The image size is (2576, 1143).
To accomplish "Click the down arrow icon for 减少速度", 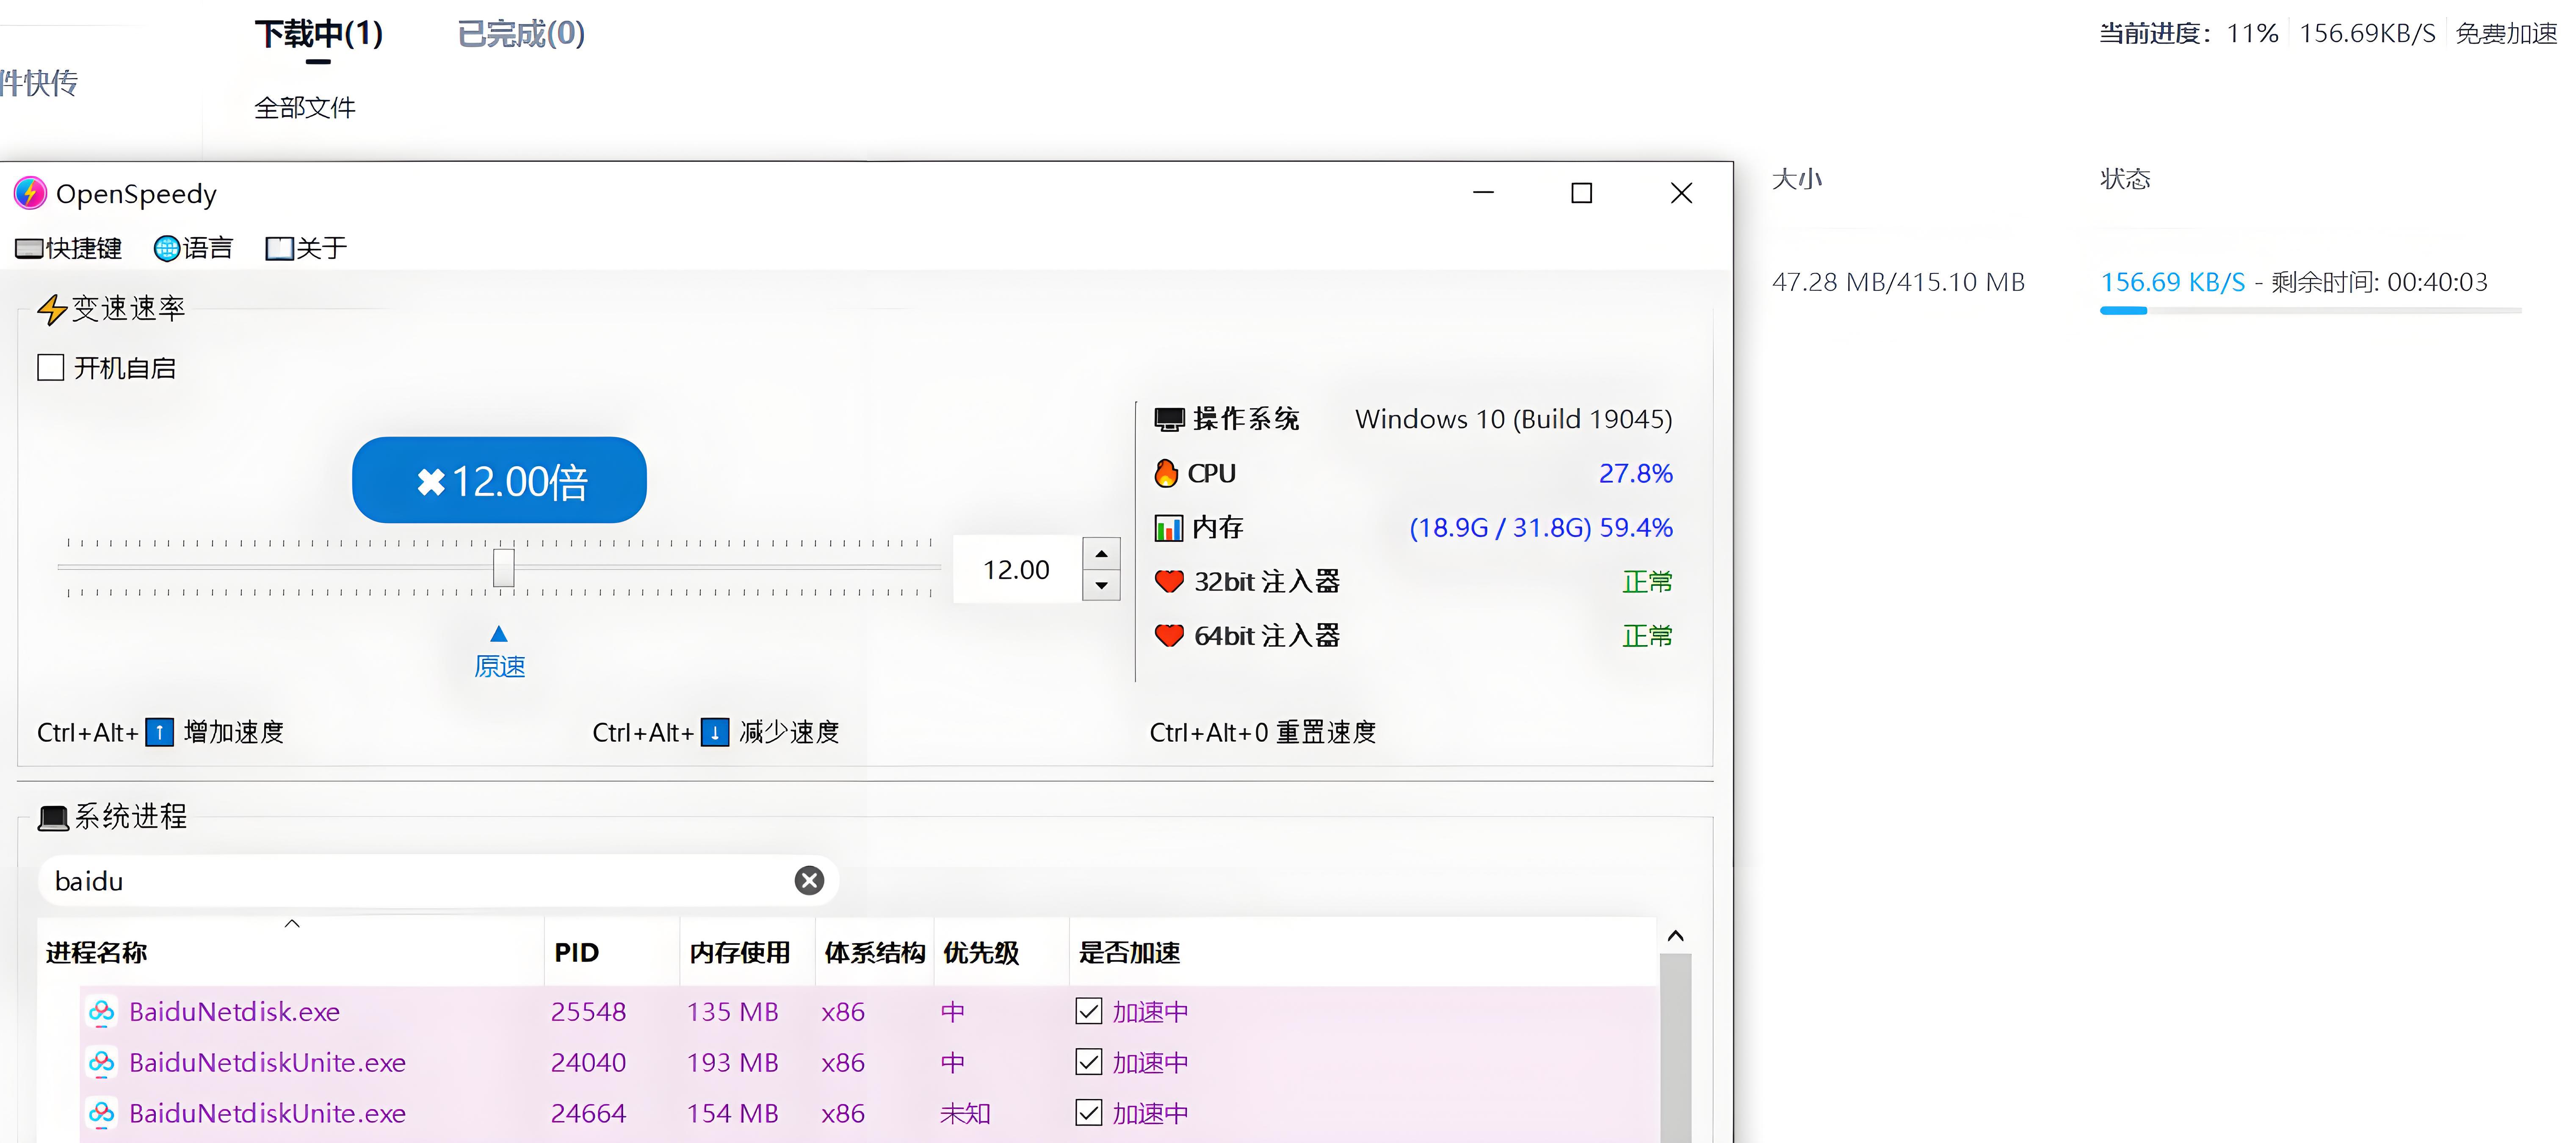I will coord(715,732).
